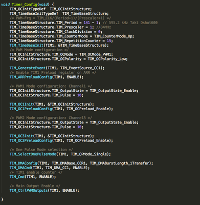This screenshot has width=200, height=205.
Task: Click the TIM1 enable counter comment
Action: click(36, 172)
